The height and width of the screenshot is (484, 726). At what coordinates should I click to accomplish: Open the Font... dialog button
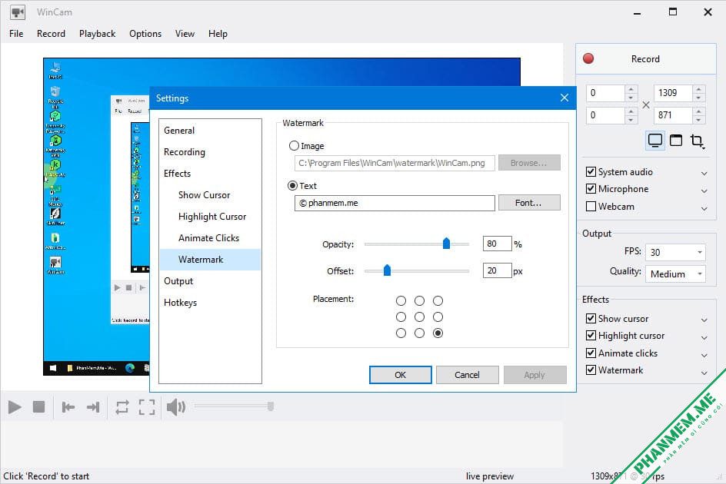[x=529, y=203]
